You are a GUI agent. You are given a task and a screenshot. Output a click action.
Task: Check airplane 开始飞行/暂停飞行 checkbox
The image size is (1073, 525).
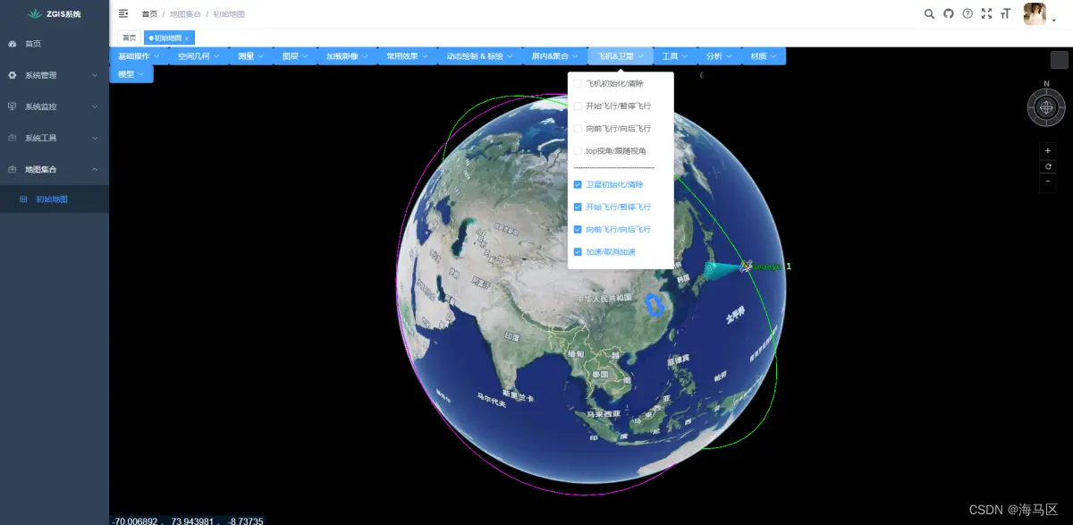point(578,106)
